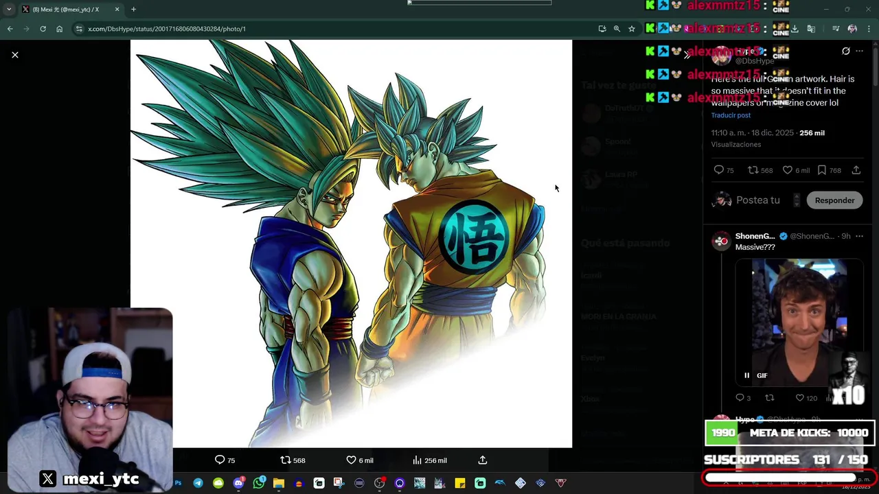
Task: Open ShonenG reply's more options menu
Action: coord(860,236)
